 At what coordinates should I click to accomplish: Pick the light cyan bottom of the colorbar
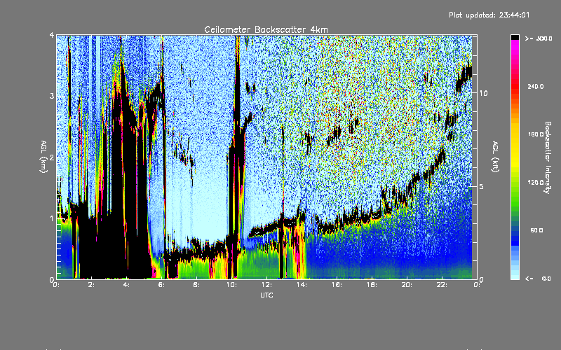(x=515, y=276)
